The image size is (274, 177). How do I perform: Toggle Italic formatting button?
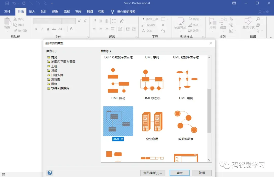click(x=42, y=29)
